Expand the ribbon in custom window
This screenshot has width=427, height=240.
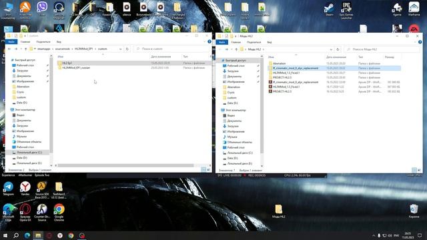[205, 41]
